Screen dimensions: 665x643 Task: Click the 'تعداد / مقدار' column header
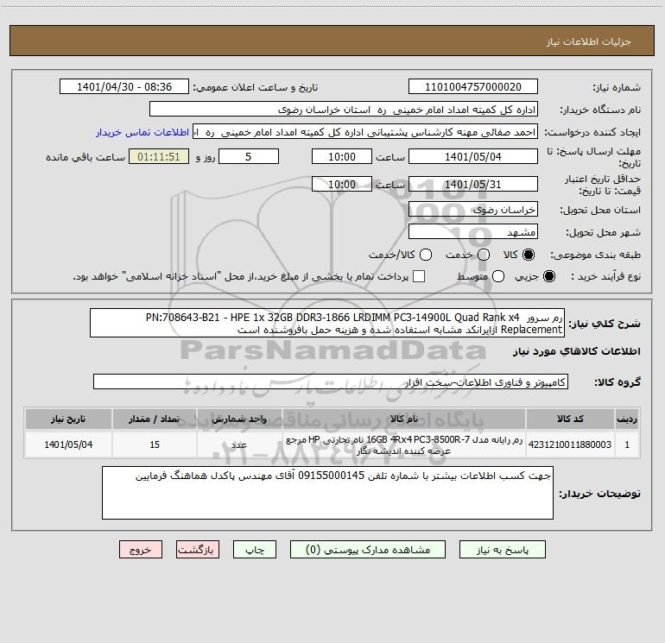coord(155,419)
